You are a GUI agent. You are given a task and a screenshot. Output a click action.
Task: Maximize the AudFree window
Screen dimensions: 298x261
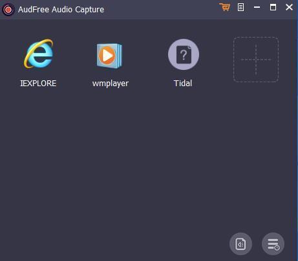[x=273, y=7]
